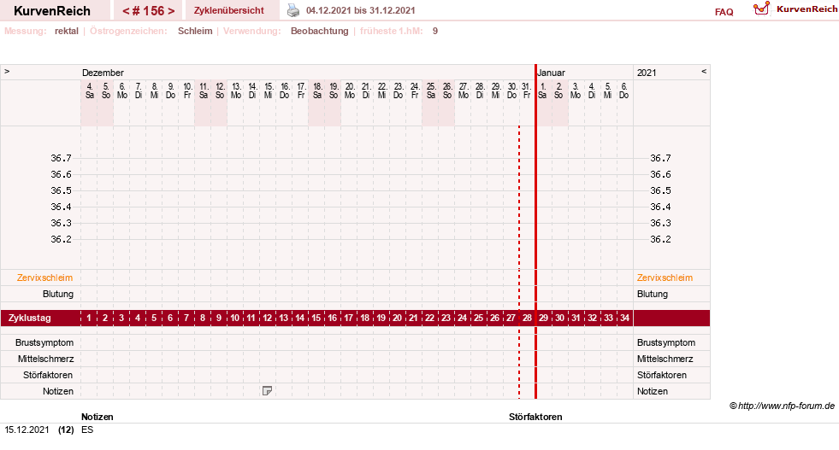The image size is (839, 450).
Task: Click the dashed red marker line
Action: click(519, 262)
